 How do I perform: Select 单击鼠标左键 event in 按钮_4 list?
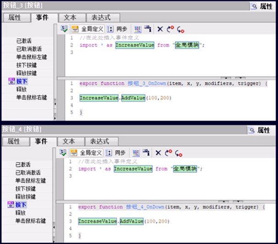point(30,181)
